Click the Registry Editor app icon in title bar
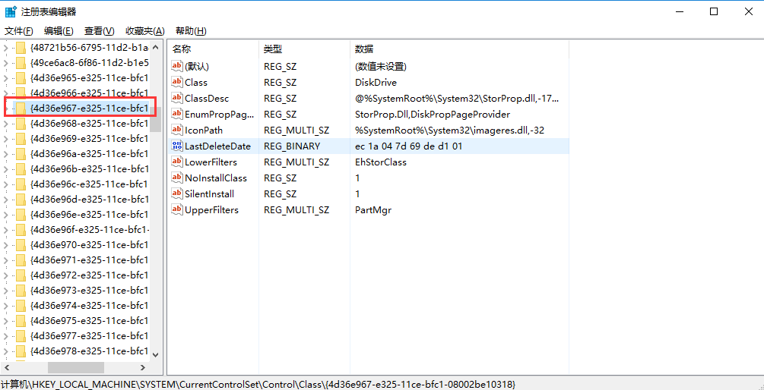The image size is (764, 390). point(11,11)
